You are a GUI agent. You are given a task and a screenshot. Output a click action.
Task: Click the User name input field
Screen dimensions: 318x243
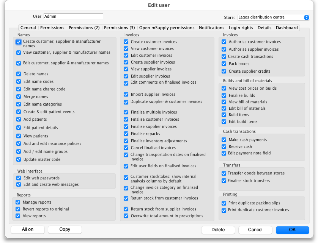click(x=73, y=16)
